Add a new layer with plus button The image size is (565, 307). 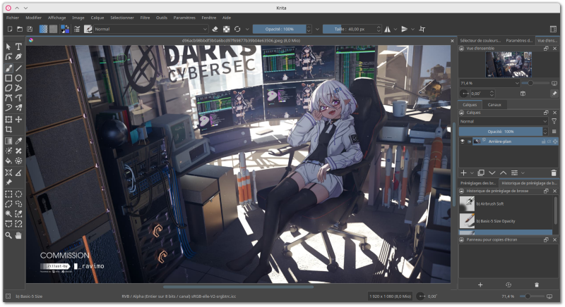click(x=464, y=173)
